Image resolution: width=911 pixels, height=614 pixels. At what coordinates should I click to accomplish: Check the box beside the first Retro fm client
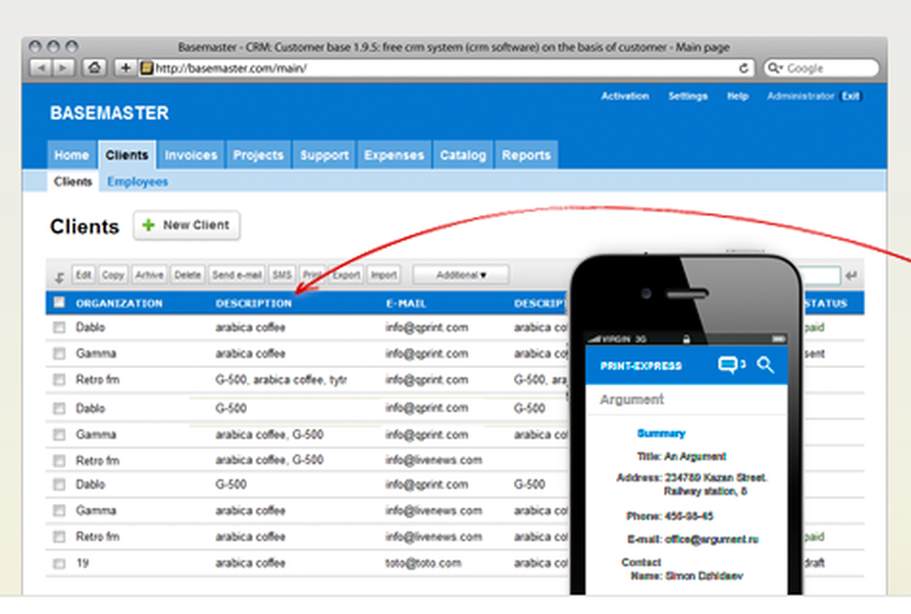(59, 380)
